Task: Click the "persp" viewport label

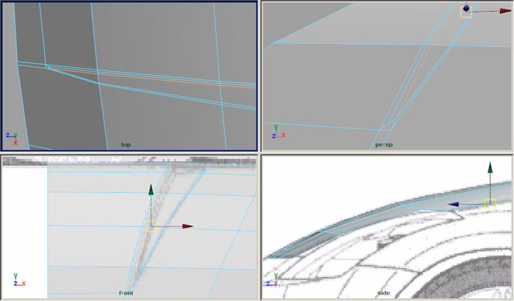Action: click(x=384, y=145)
